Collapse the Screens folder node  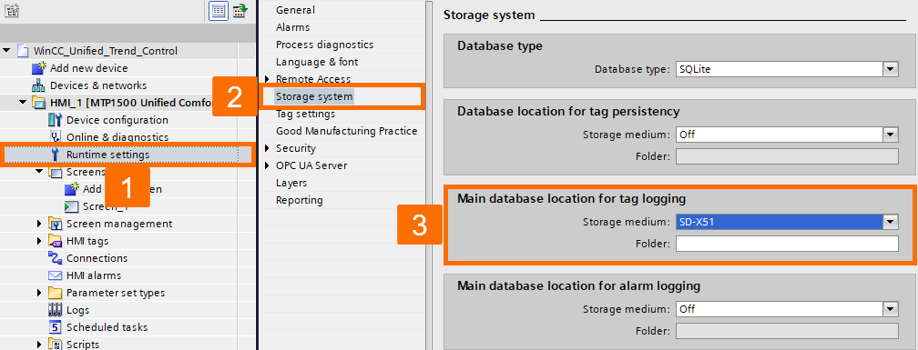click(39, 172)
